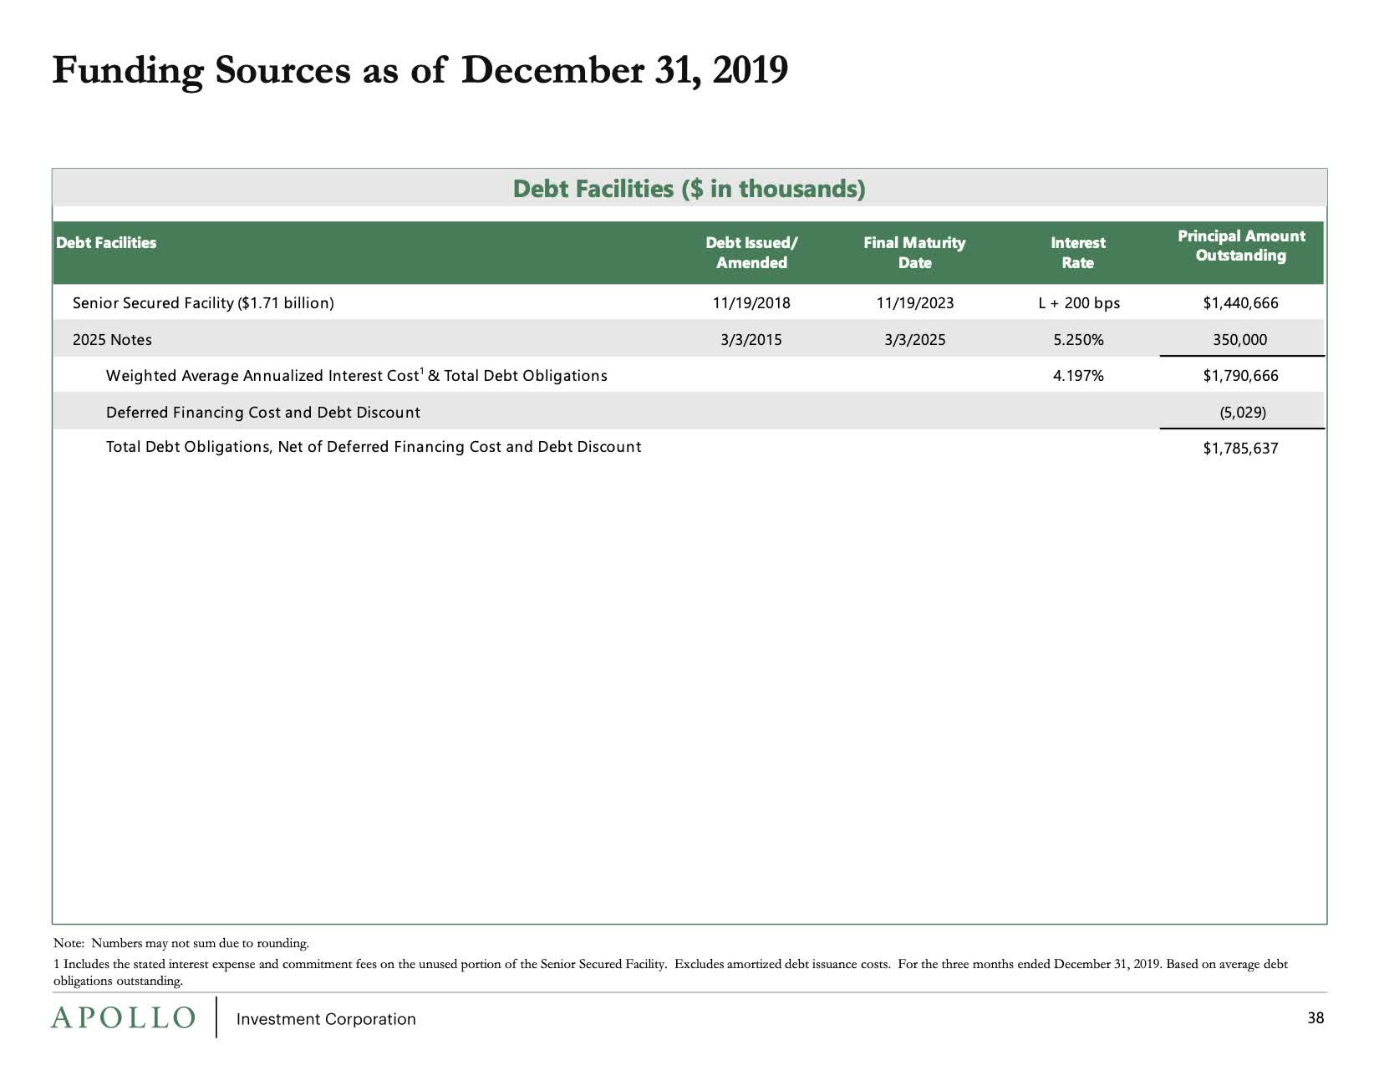Image resolution: width=1379 pixels, height=1065 pixels.
Task: Select the Debt Facilities ($ in thousands) heading
Action: click(x=689, y=189)
